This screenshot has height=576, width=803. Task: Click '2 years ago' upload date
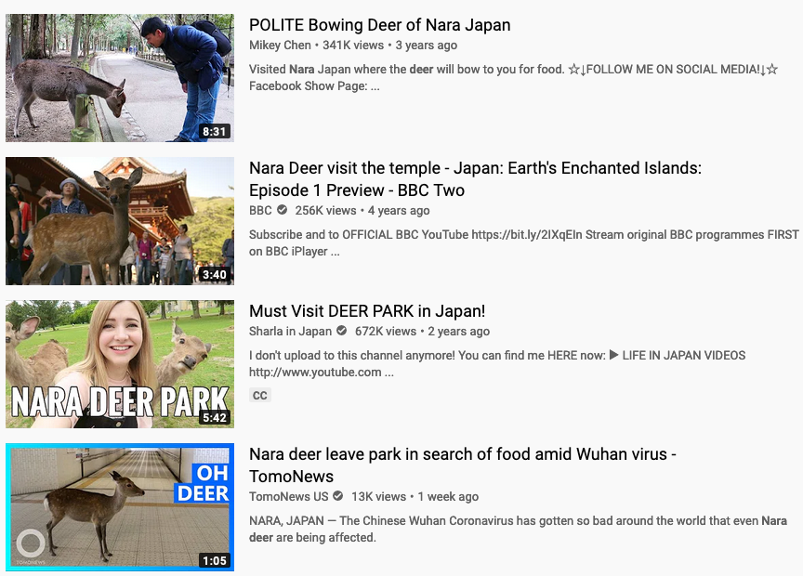pos(459,332)
